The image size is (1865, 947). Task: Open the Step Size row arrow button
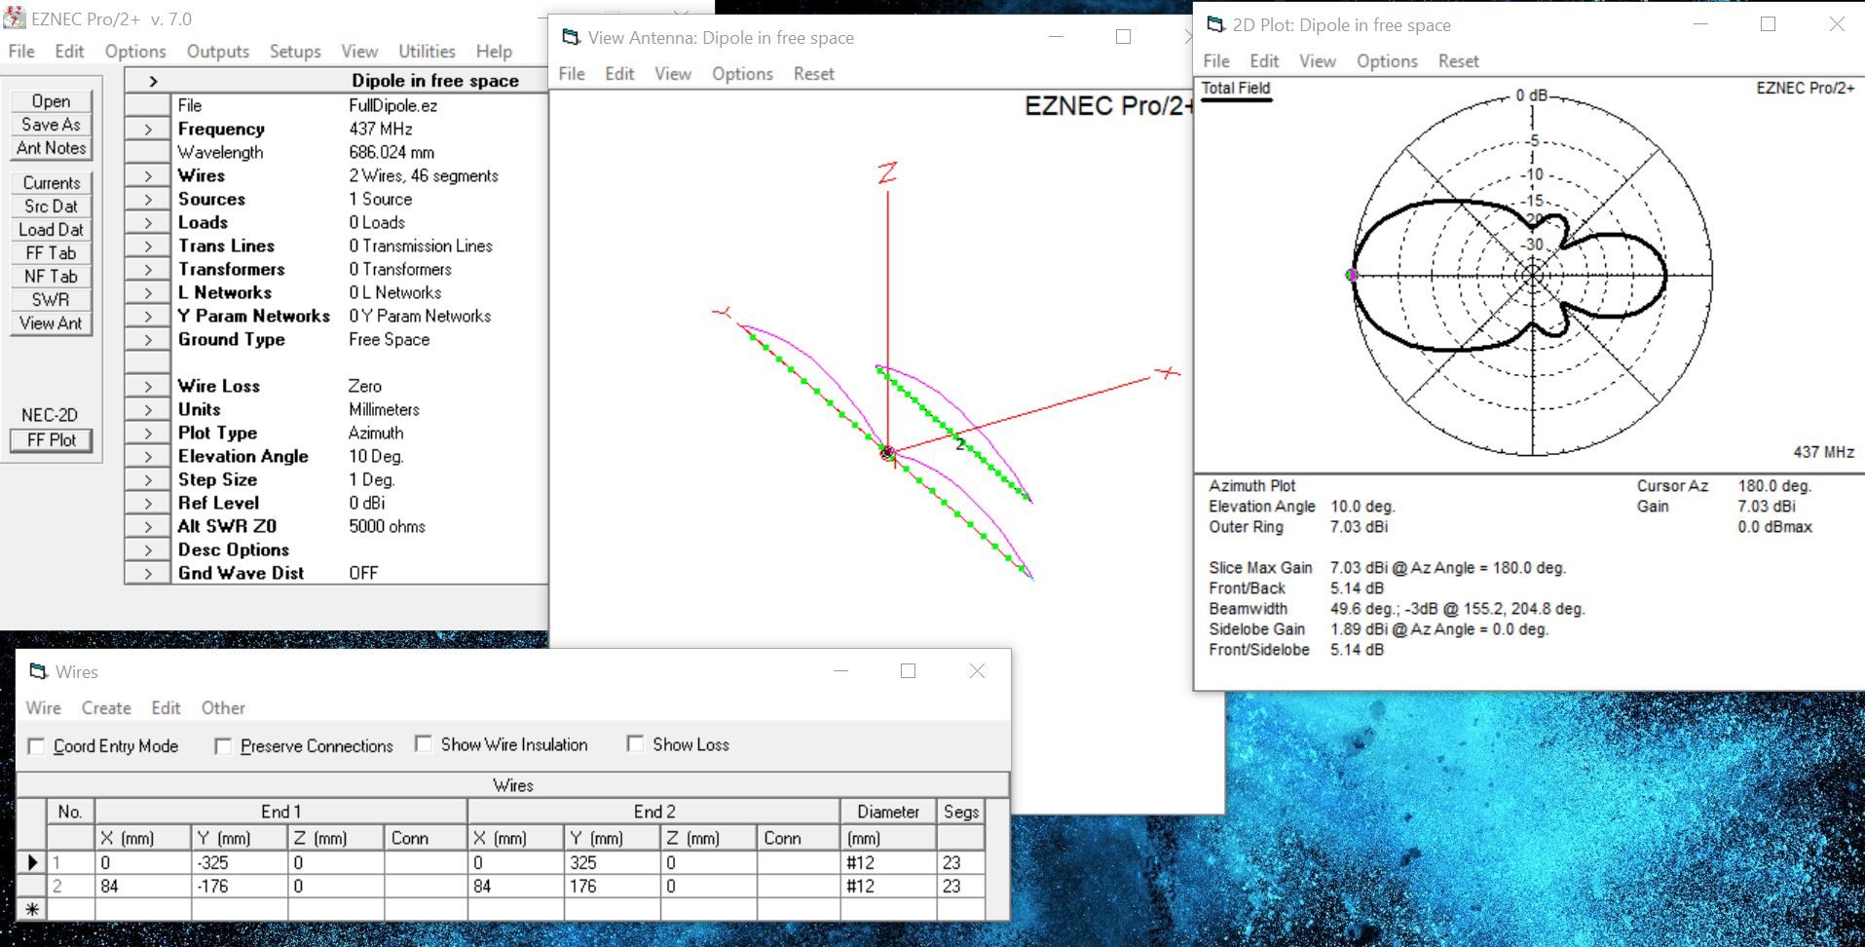[148, 479]
